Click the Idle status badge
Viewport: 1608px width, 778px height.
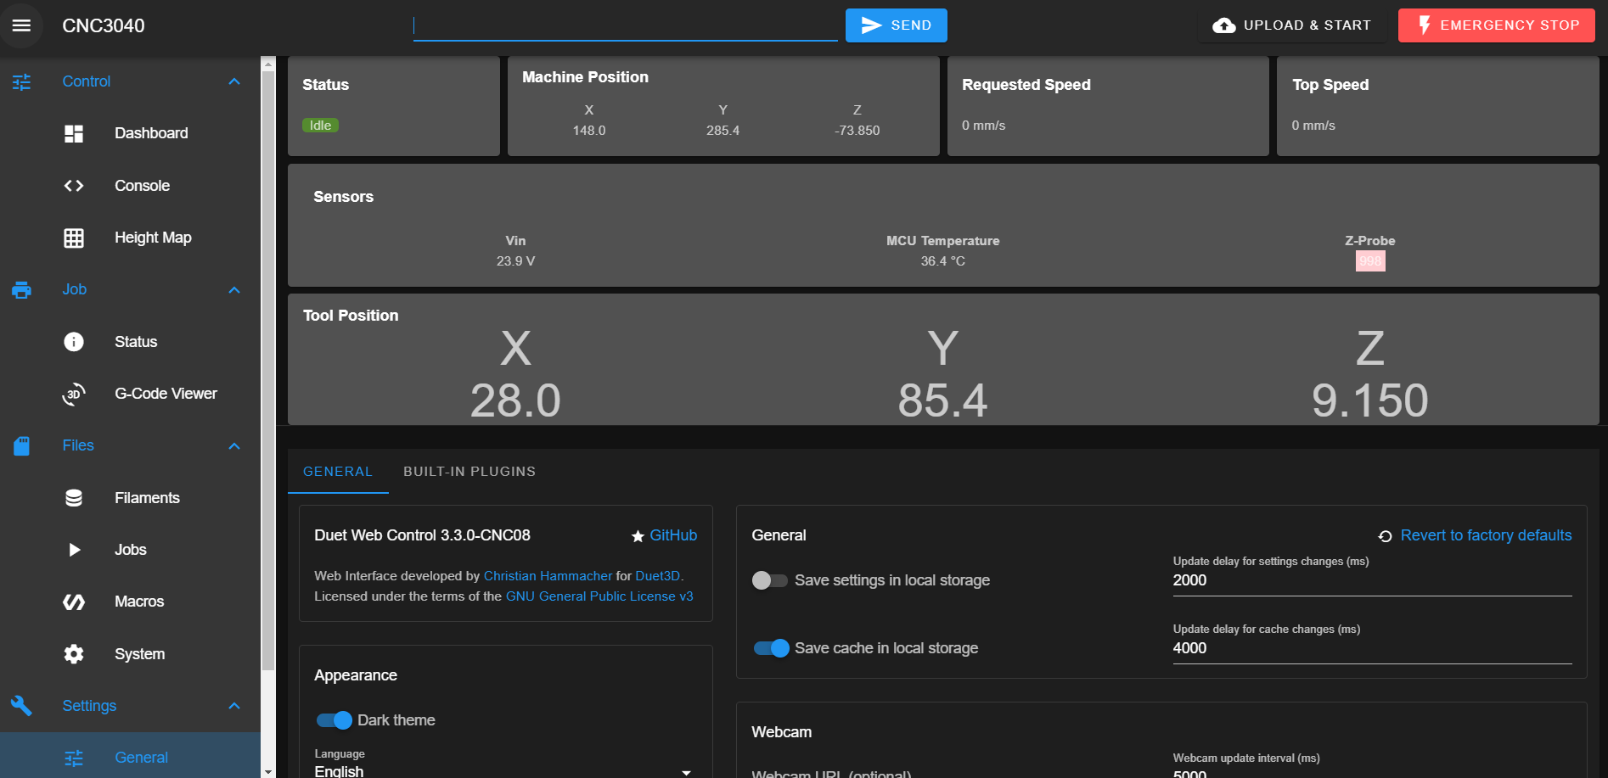click(320, 126)
